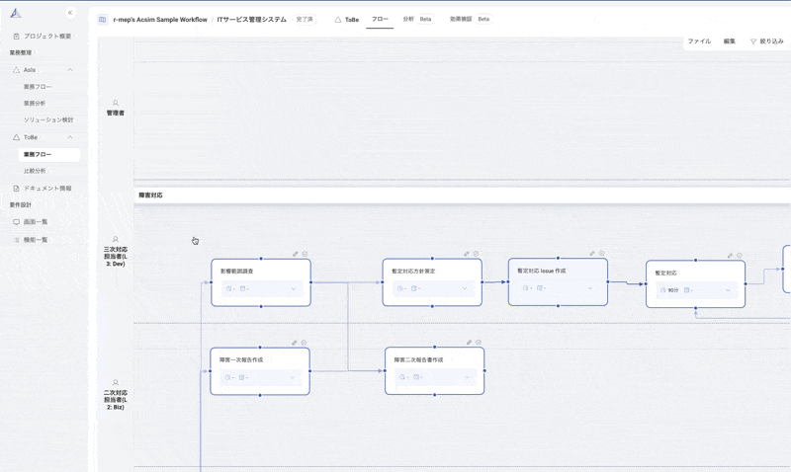Click the clock icon in 暫定対応方針策定 card
791x472 pixels.
click(400, 288)
